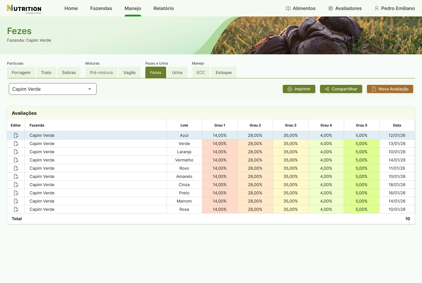Switch to the Sobras tab
This screenshot has width=422, height=283.
pyautogui.click(x=69, y=73)
